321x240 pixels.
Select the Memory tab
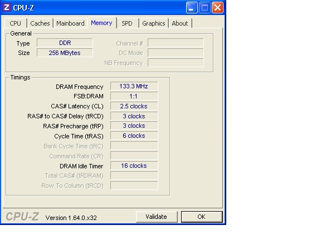101,23
